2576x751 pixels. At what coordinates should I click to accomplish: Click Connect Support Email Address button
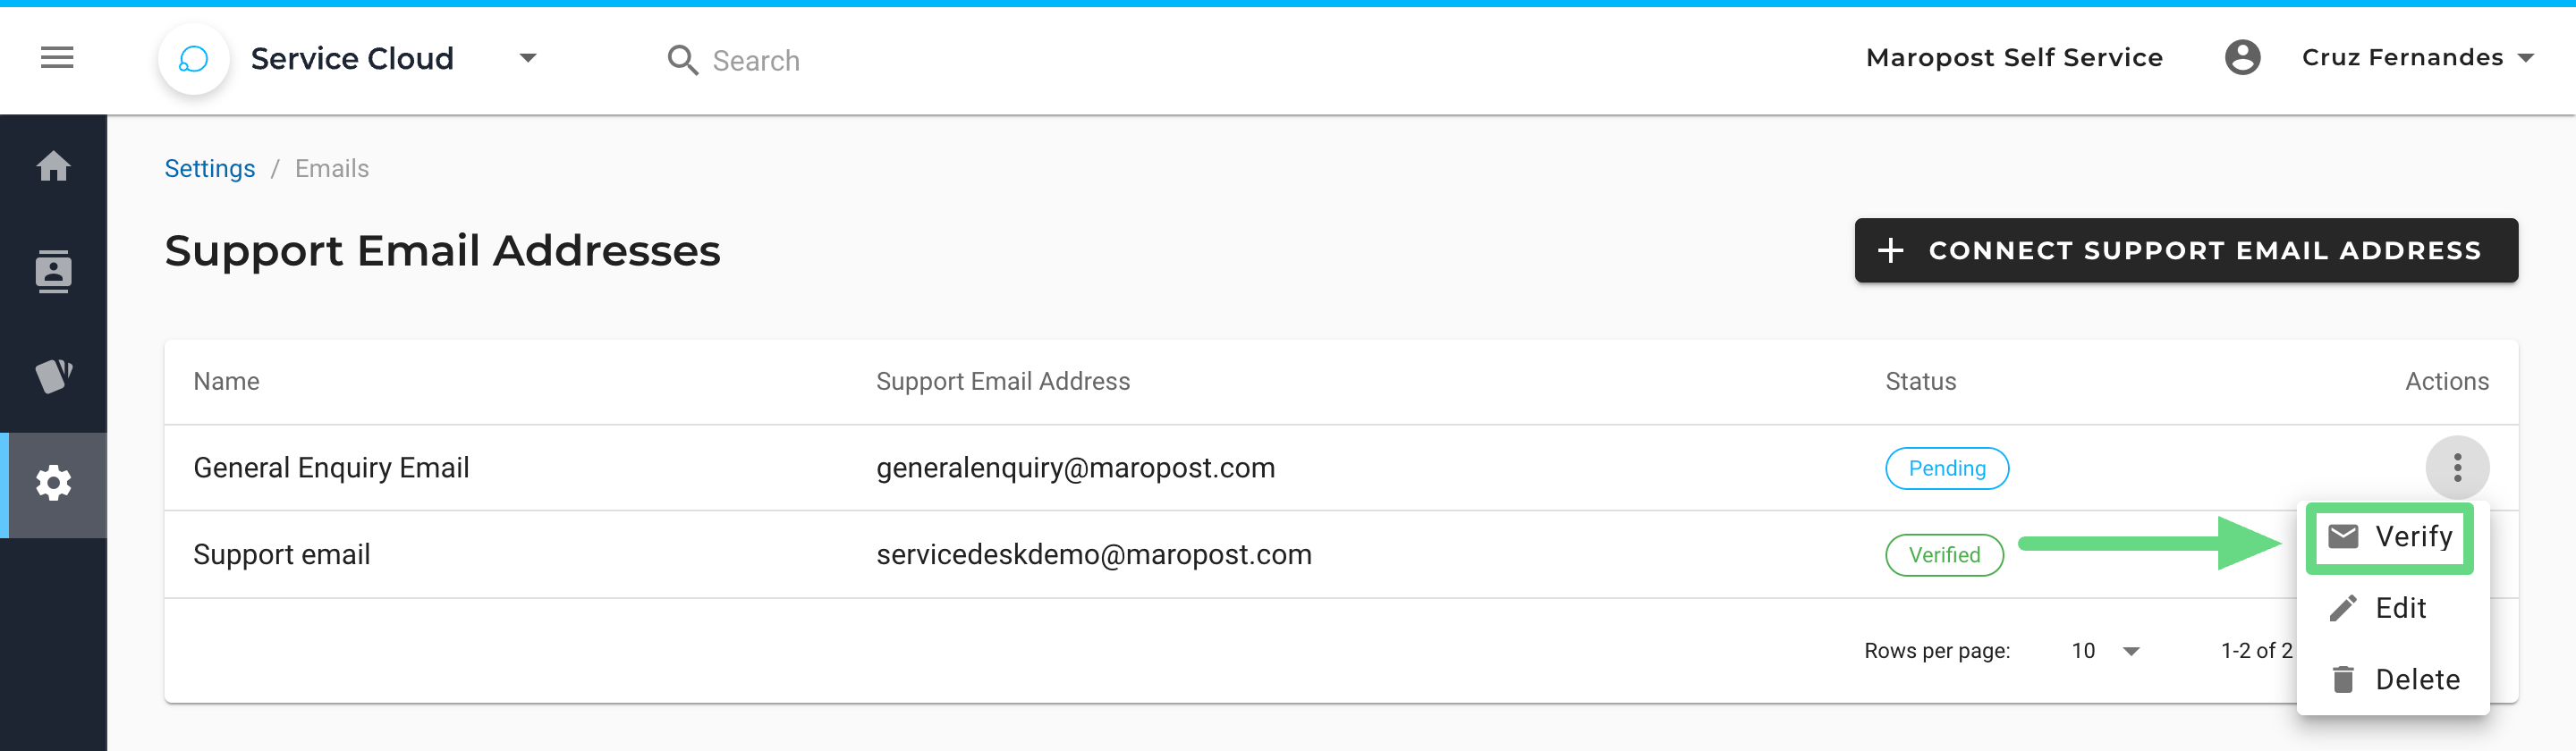click(x=2185, y=250)
